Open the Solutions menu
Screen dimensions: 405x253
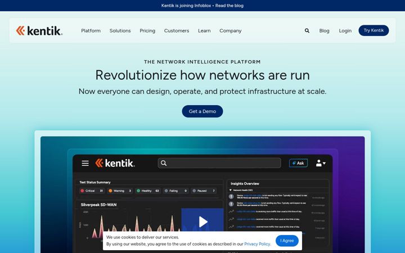tap(120, 31)
